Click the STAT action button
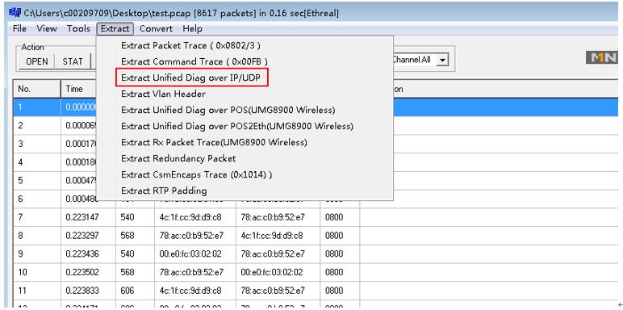 click(x=73, y=61)
